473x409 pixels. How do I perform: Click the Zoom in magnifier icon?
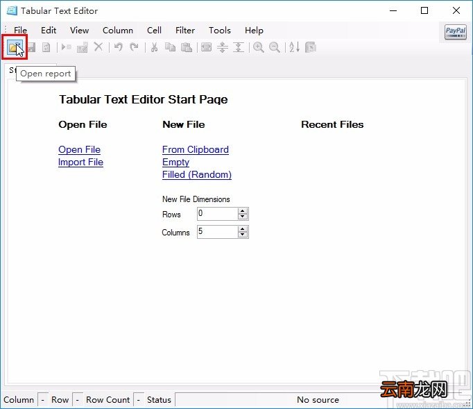click(259, 47)
